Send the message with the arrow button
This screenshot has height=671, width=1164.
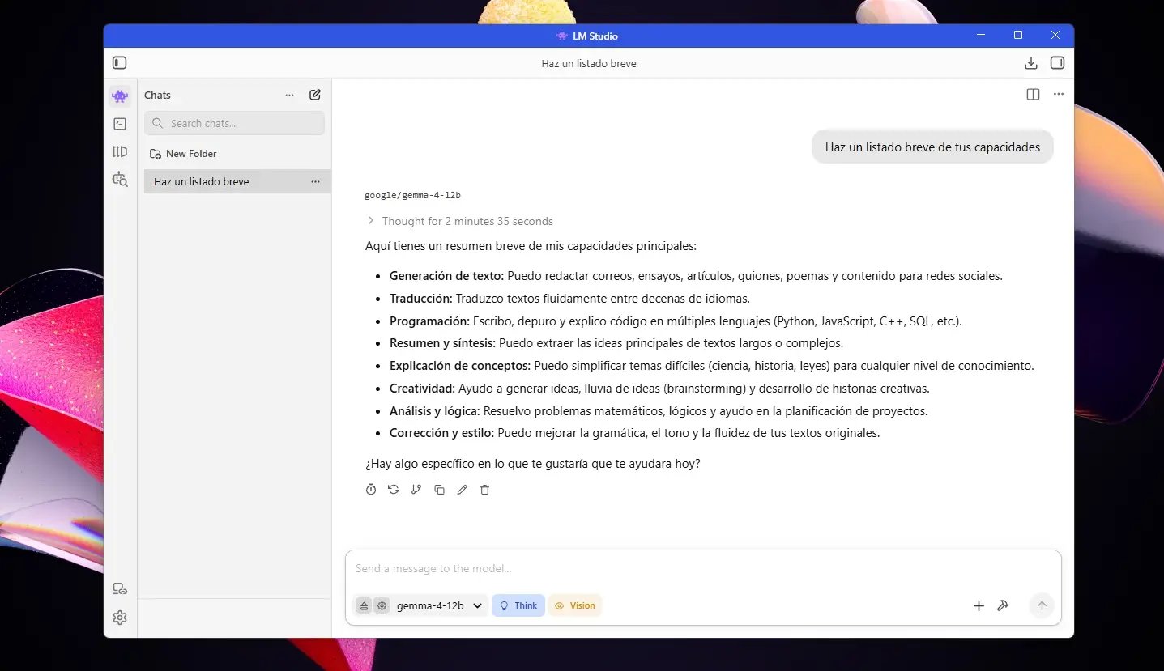[x=1042, y=605]
